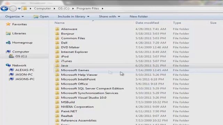Click Java's date 6/25/2011 5:21 PM
The width and height of the screenshot is (223, 125).
pyautogui.click(x=151, y=66)
